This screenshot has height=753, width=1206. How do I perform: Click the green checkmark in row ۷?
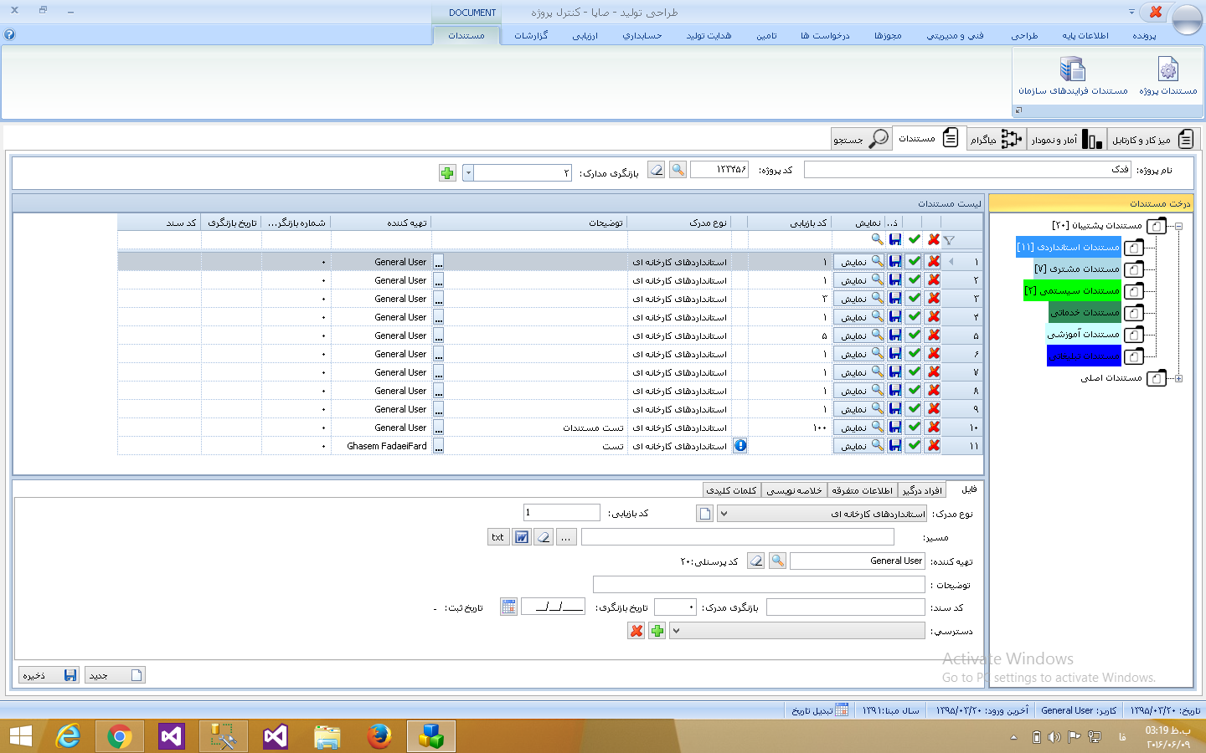tap(915, 372)
